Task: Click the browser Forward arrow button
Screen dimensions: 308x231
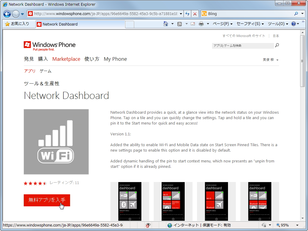Action: click(16, 14)
